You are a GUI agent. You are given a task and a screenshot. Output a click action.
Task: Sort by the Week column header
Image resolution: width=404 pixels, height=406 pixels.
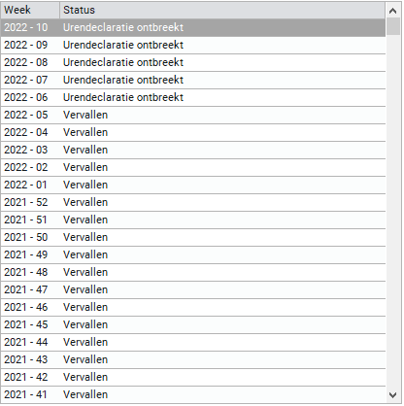[30, 10]
